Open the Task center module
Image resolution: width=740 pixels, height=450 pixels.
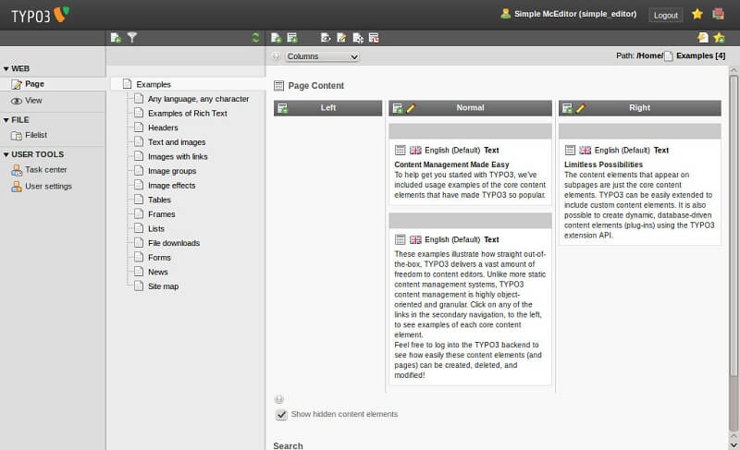tap(39, 170)
